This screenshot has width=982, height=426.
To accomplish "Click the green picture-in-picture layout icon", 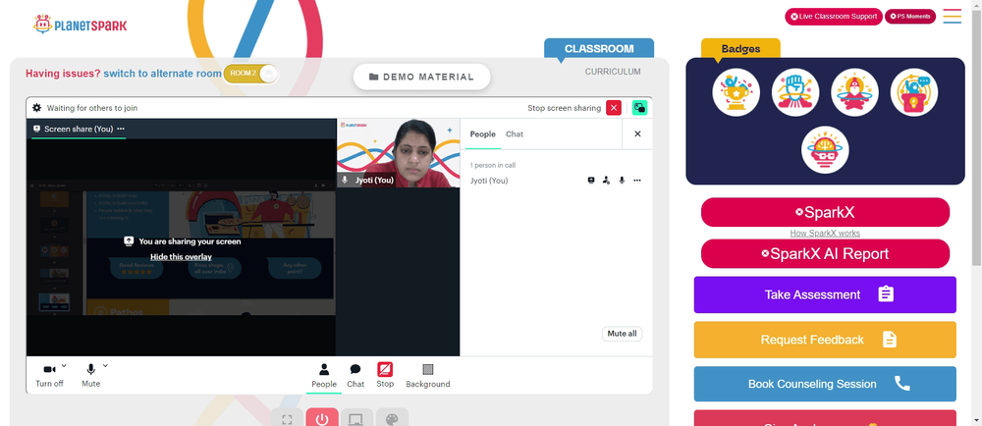I will point(639,108).
